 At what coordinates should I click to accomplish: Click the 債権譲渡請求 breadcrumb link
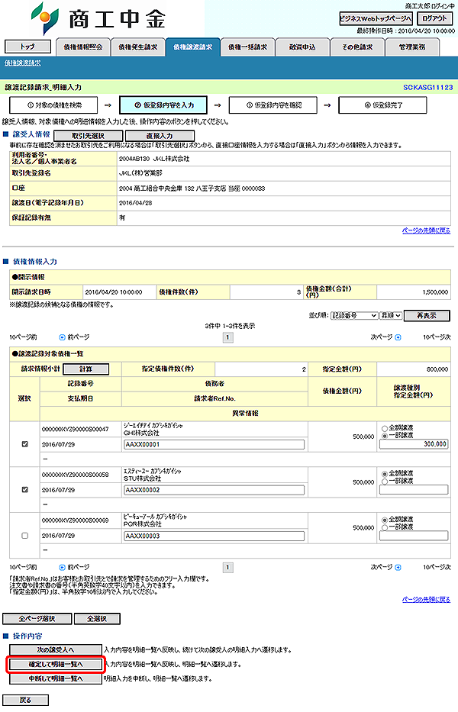pyautogui.click(x=23, y=63)
